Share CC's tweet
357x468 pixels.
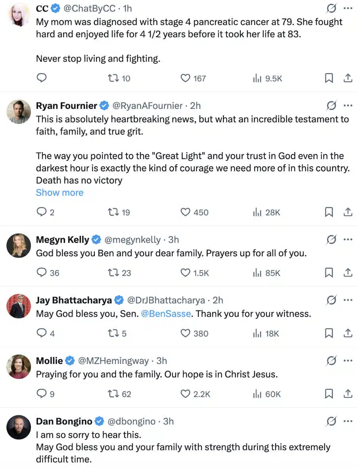pos(348,78)
